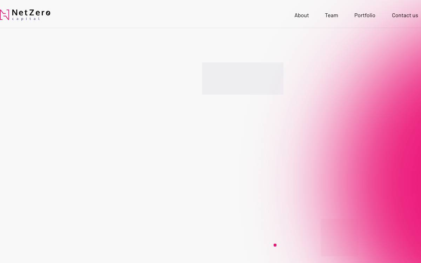Click the NetZero Capital logo
Viewport: 421px width, 263px height.
click(25, 15)
